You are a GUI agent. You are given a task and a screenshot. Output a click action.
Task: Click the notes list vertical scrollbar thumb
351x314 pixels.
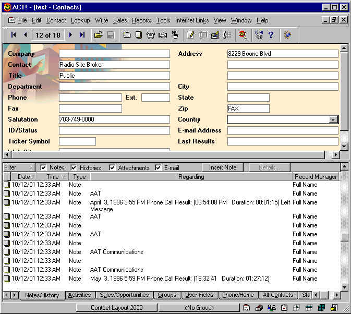(344, 237)
